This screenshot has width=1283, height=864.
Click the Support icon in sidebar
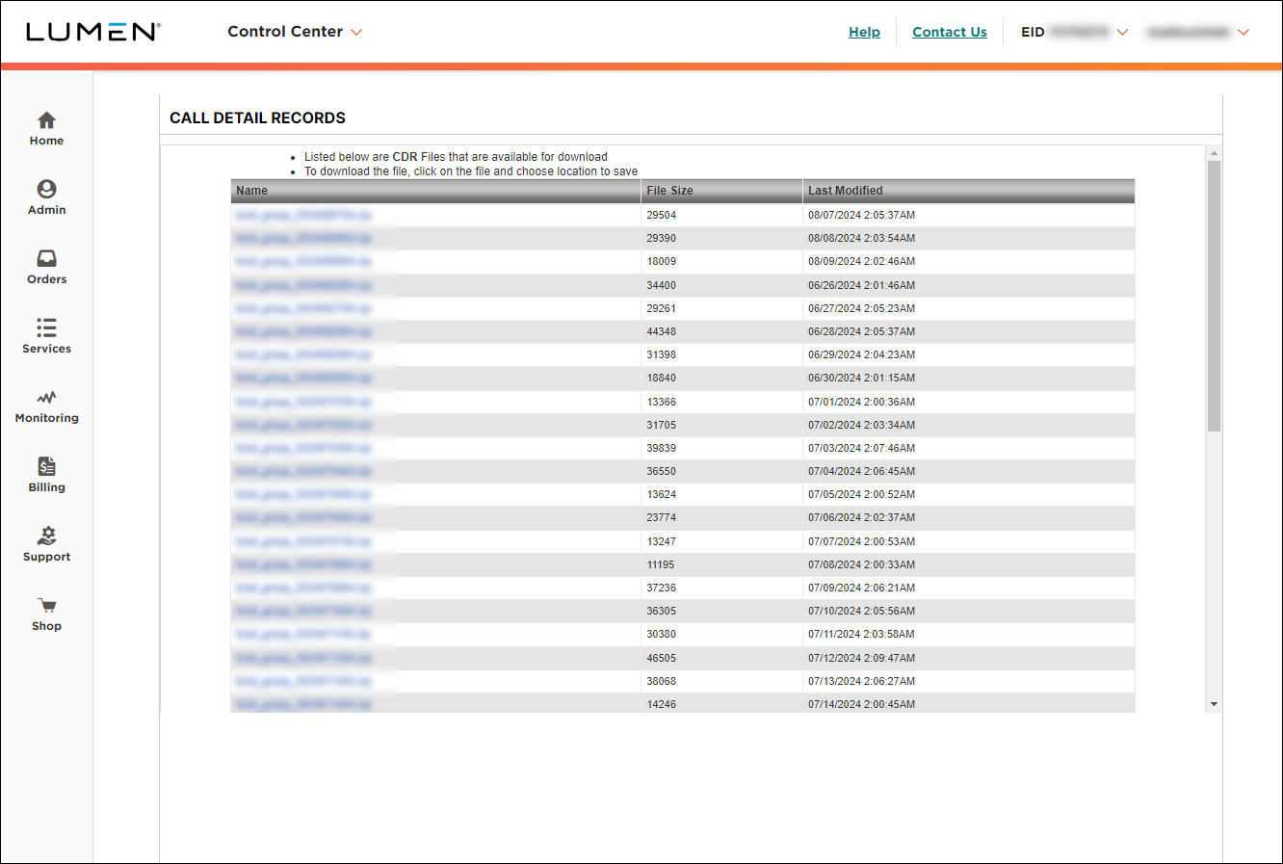pyautogui.click(x=46, y=537)
